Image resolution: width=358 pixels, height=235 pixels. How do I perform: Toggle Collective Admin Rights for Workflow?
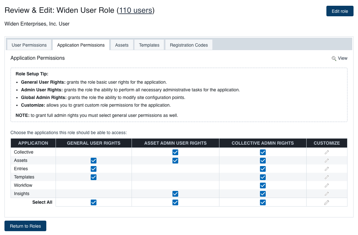click(x=263, y=186)
